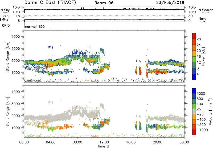
Task: Click the red bottom of the velocity colorbar
Action: [x=194, y=132]
